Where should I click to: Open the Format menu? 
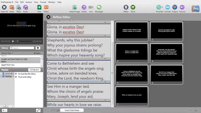(43, 2)
